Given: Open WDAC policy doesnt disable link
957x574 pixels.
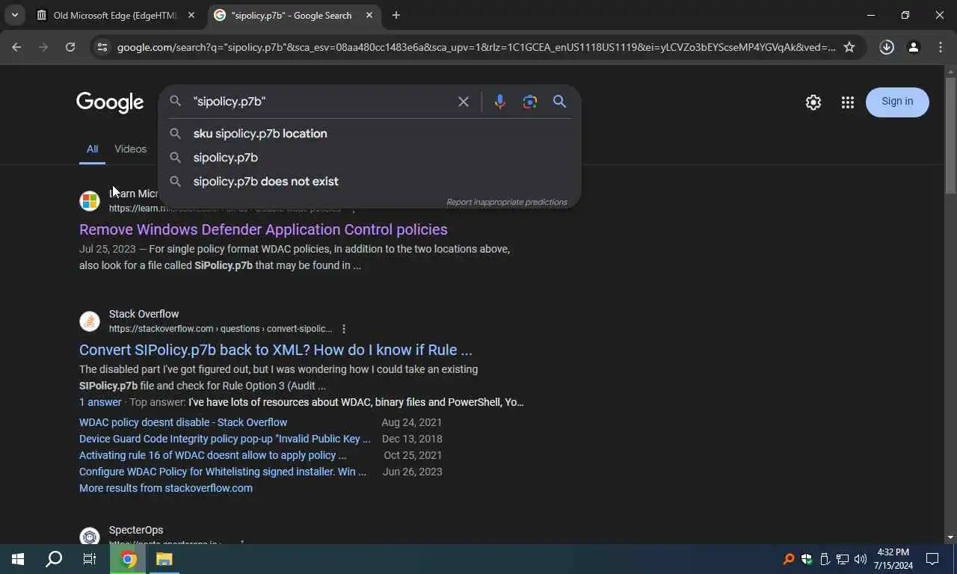Looking at the screenshot, I should (x=183, y=422).
